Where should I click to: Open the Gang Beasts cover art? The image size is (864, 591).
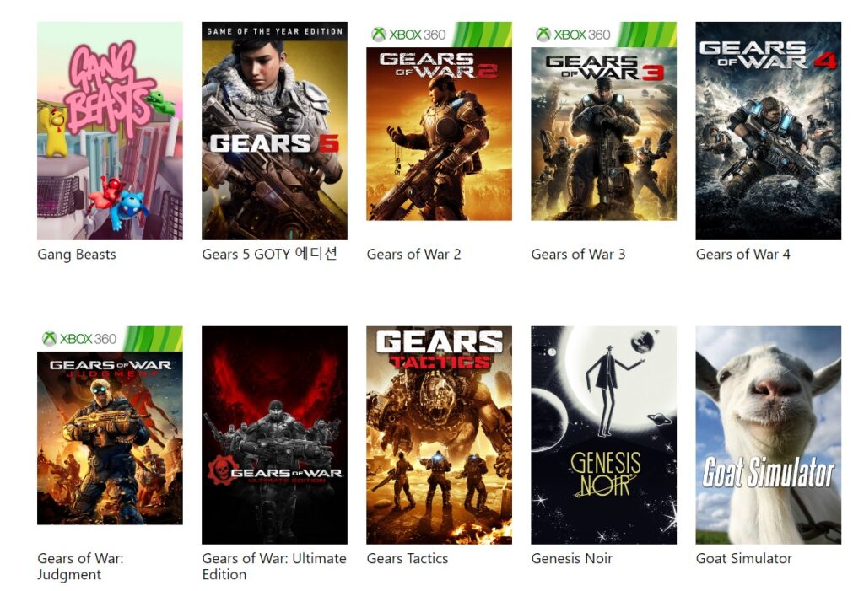(110, 131)
